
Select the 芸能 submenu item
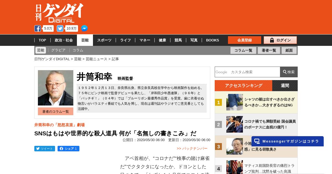[41, 50]
